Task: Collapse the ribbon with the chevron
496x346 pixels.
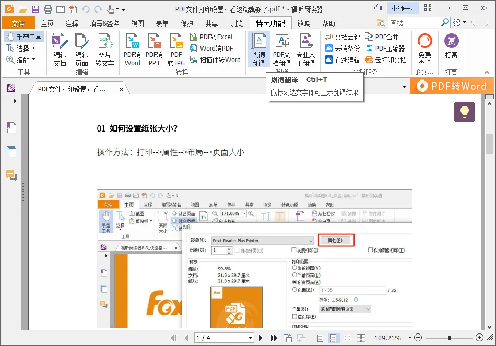Action: click(x=487, y=73)
